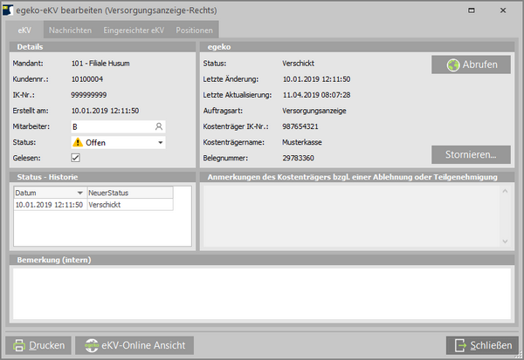The image size is (524, 360).
Task: Open the Eingereichter eKV tab
Action: coord(134,31)
